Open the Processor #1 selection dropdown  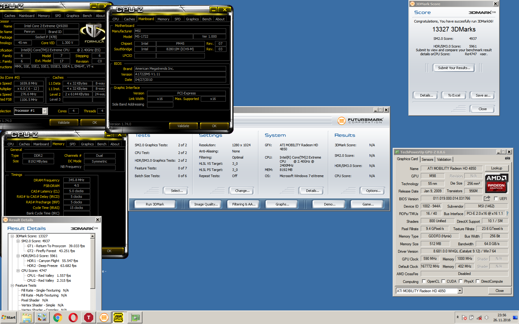[x=45, y=111]
